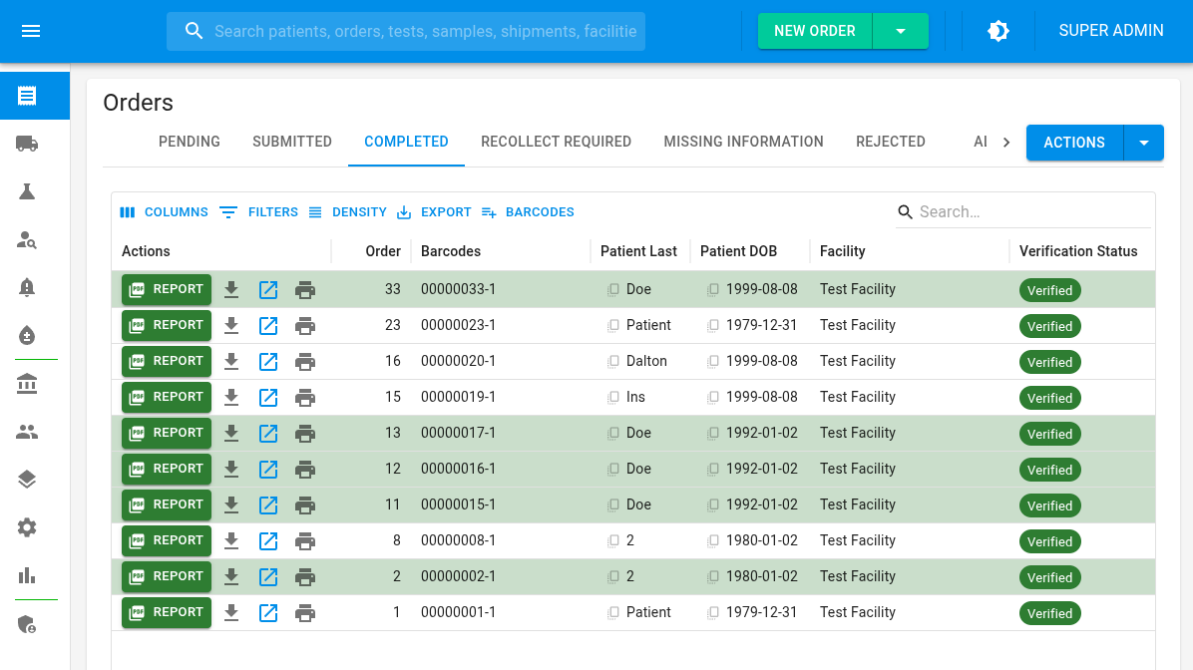
Task: Select the facilities bank icon
Action: [27, 384]
